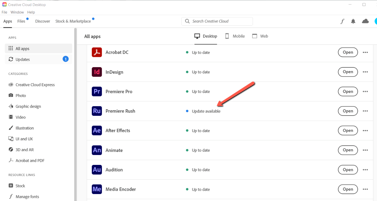Viewport: 377px width, 201px height.
Task: Click the Premiere Pro app icon
Action: click(97, 91)
